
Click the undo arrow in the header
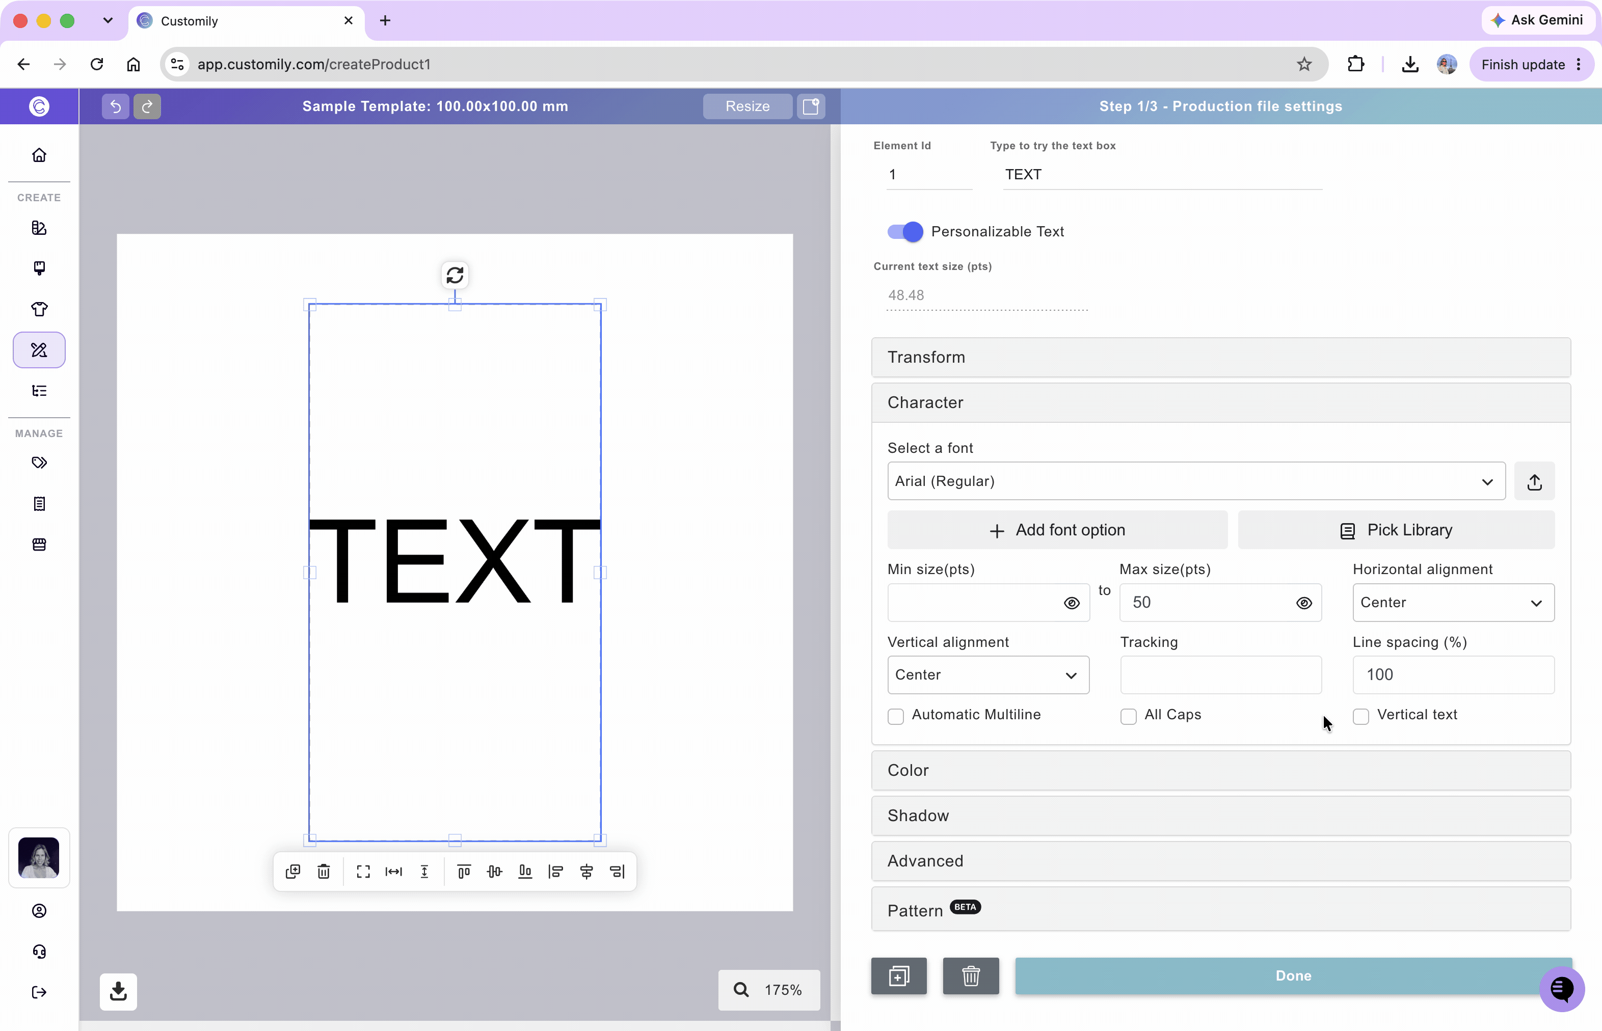[x=115, y=106]
